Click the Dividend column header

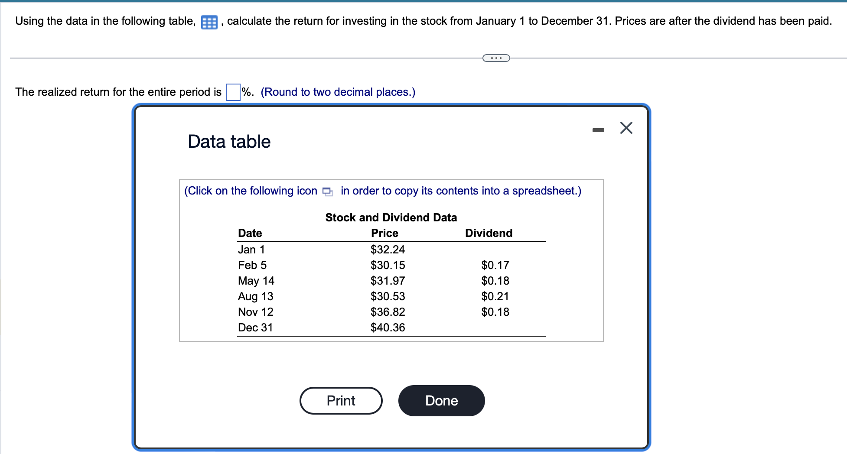[488, 233]
